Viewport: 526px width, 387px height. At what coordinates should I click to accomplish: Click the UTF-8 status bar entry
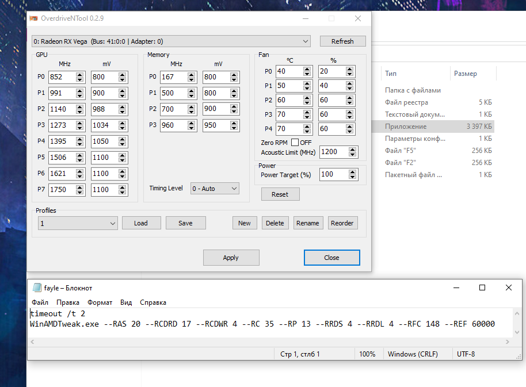click(466, 354)
